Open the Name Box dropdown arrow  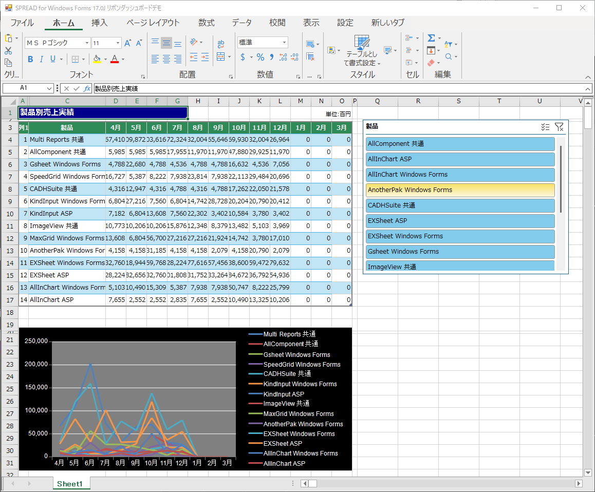49,88
